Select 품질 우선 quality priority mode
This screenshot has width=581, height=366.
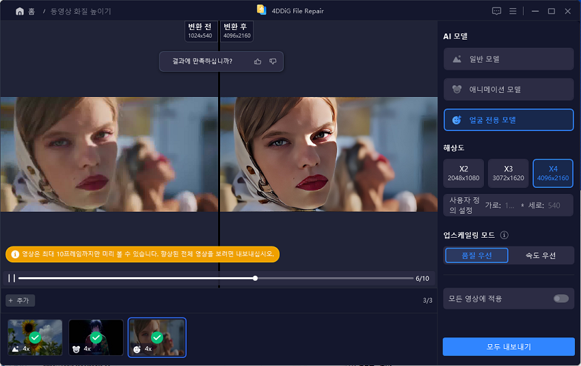[476, 255]
